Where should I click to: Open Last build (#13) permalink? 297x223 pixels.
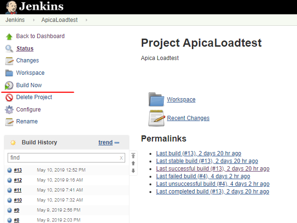tap(198, 153)
